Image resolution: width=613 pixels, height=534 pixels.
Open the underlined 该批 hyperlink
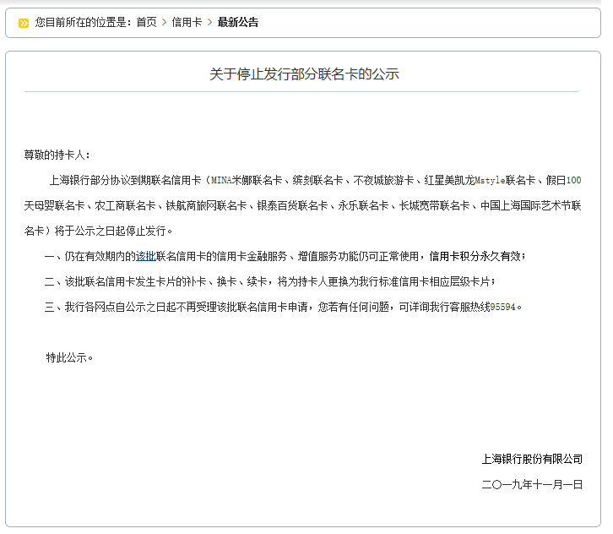click(x=145, y=256)
